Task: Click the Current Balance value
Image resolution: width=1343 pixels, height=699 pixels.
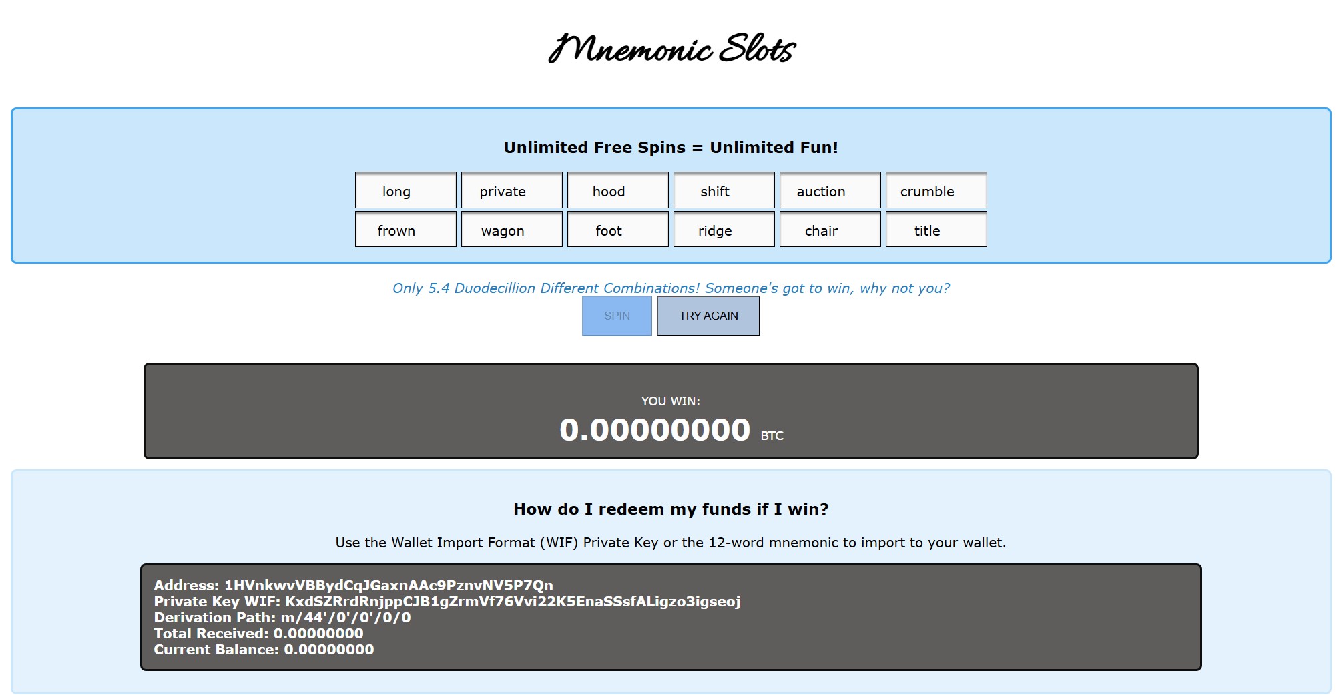Action: coord(328,650)
